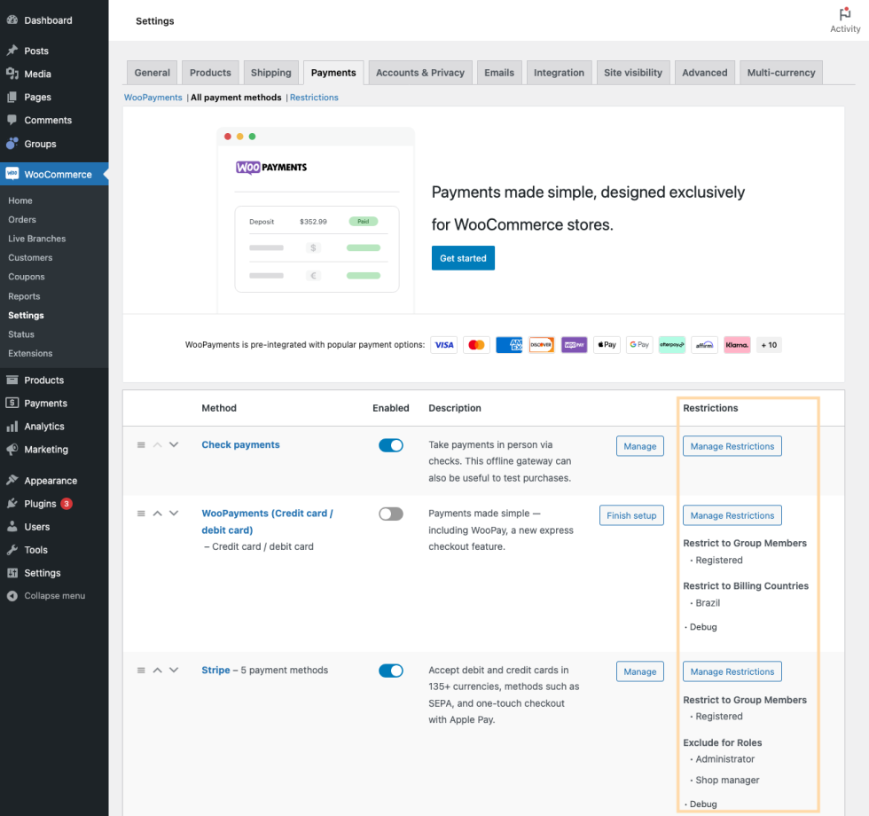Click the WooCommerce logo icon
Screen dimensions: 869x816
click(x=12, y=174)
